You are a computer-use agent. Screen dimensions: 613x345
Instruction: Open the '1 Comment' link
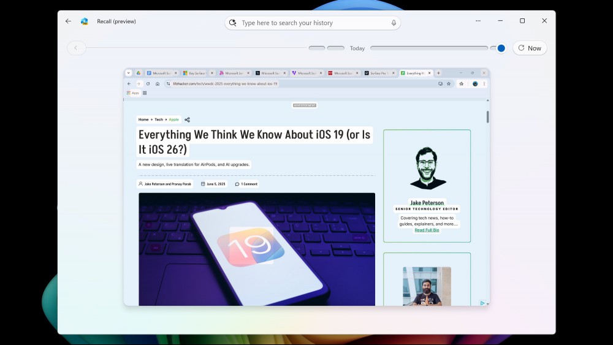(x=246, y=184)
